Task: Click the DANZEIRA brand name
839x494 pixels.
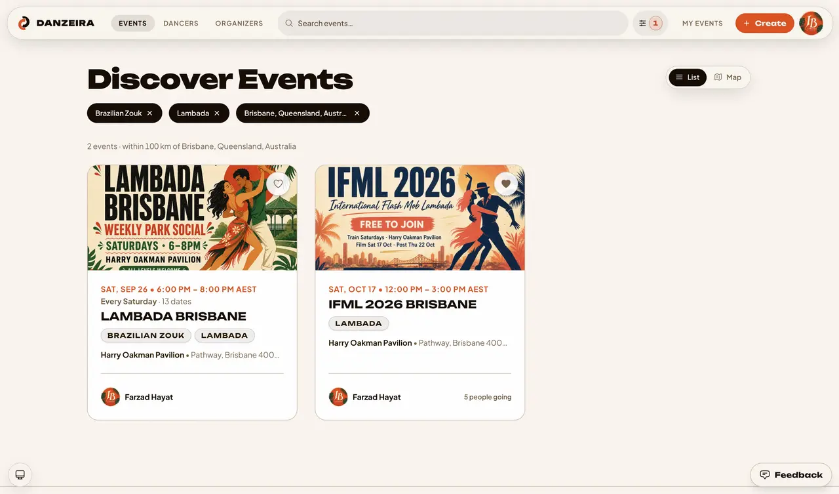Action: pyautogui.click(x=66, y=23)
